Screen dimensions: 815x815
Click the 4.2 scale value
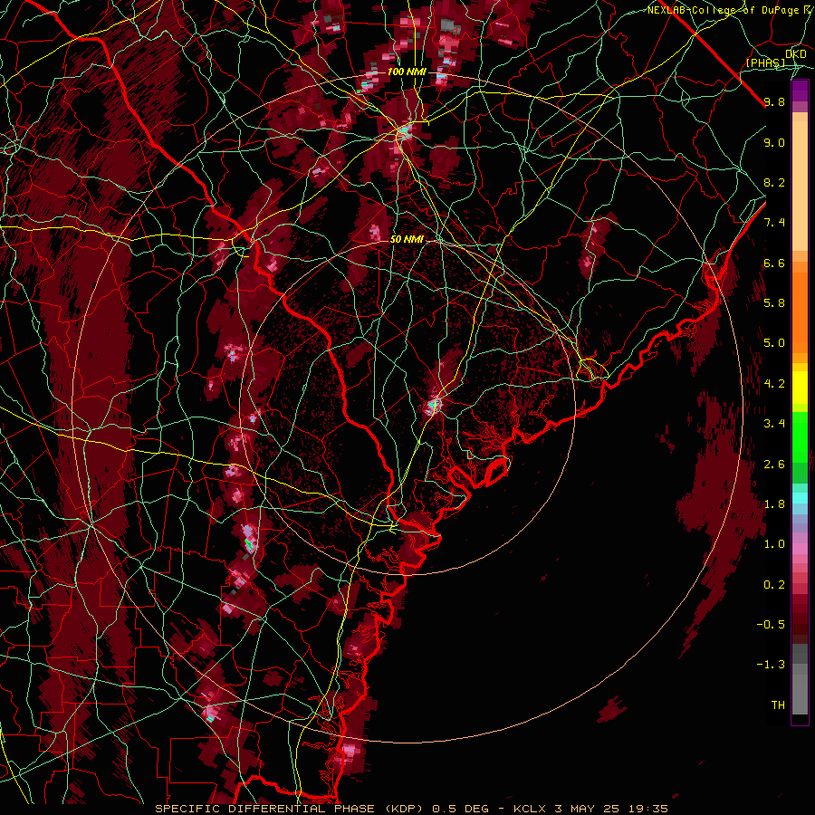point(774,384)
